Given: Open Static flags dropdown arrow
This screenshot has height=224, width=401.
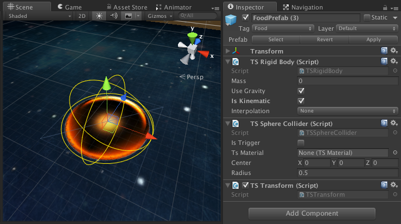Looking at the screenshot, I should [395, 18].
